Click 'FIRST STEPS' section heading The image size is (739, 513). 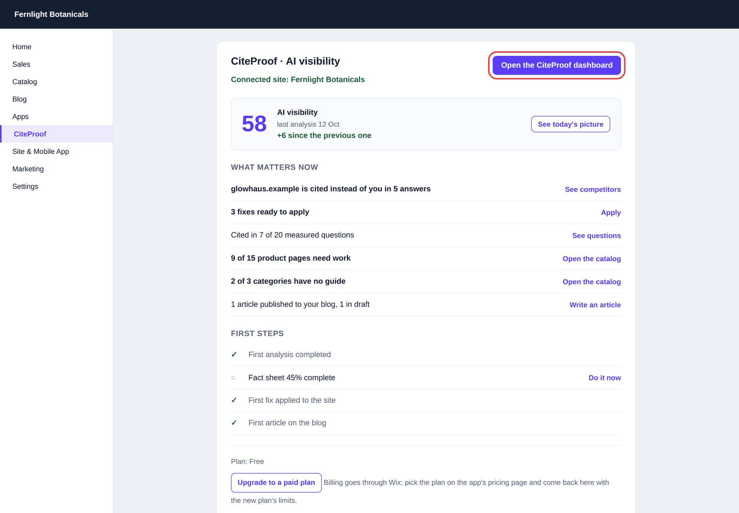tap(257, 333)
